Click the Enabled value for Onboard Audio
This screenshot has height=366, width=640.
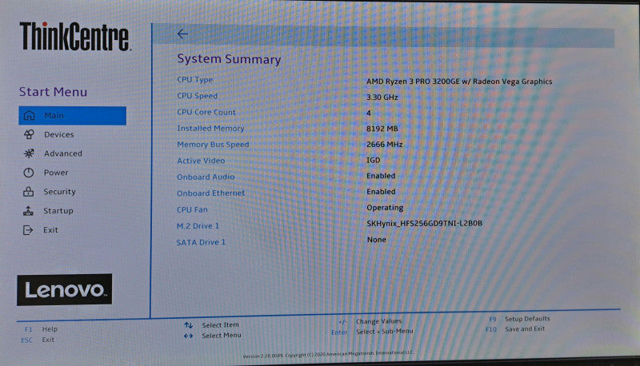click(x=381, y=176)
